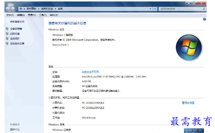Click the Back navigation arrow button
Screen dimensions: 215x133
(8, 9)
